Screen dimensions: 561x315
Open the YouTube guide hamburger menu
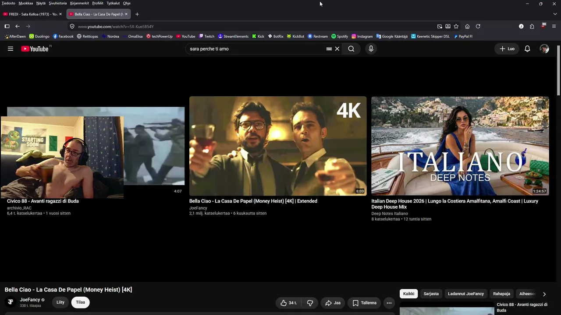point(11,49)
